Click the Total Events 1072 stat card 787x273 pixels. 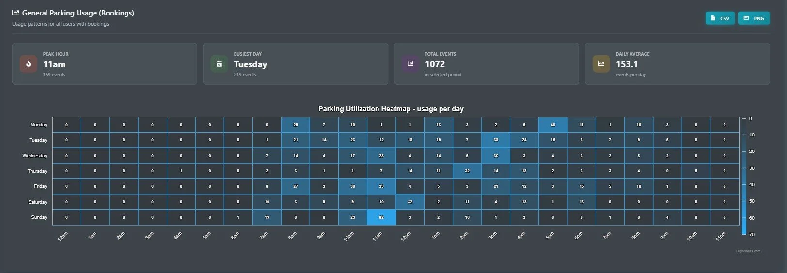click(x=487, y=64)
